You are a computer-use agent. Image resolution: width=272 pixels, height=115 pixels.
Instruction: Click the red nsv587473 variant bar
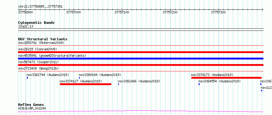click(x=141, y=65)
